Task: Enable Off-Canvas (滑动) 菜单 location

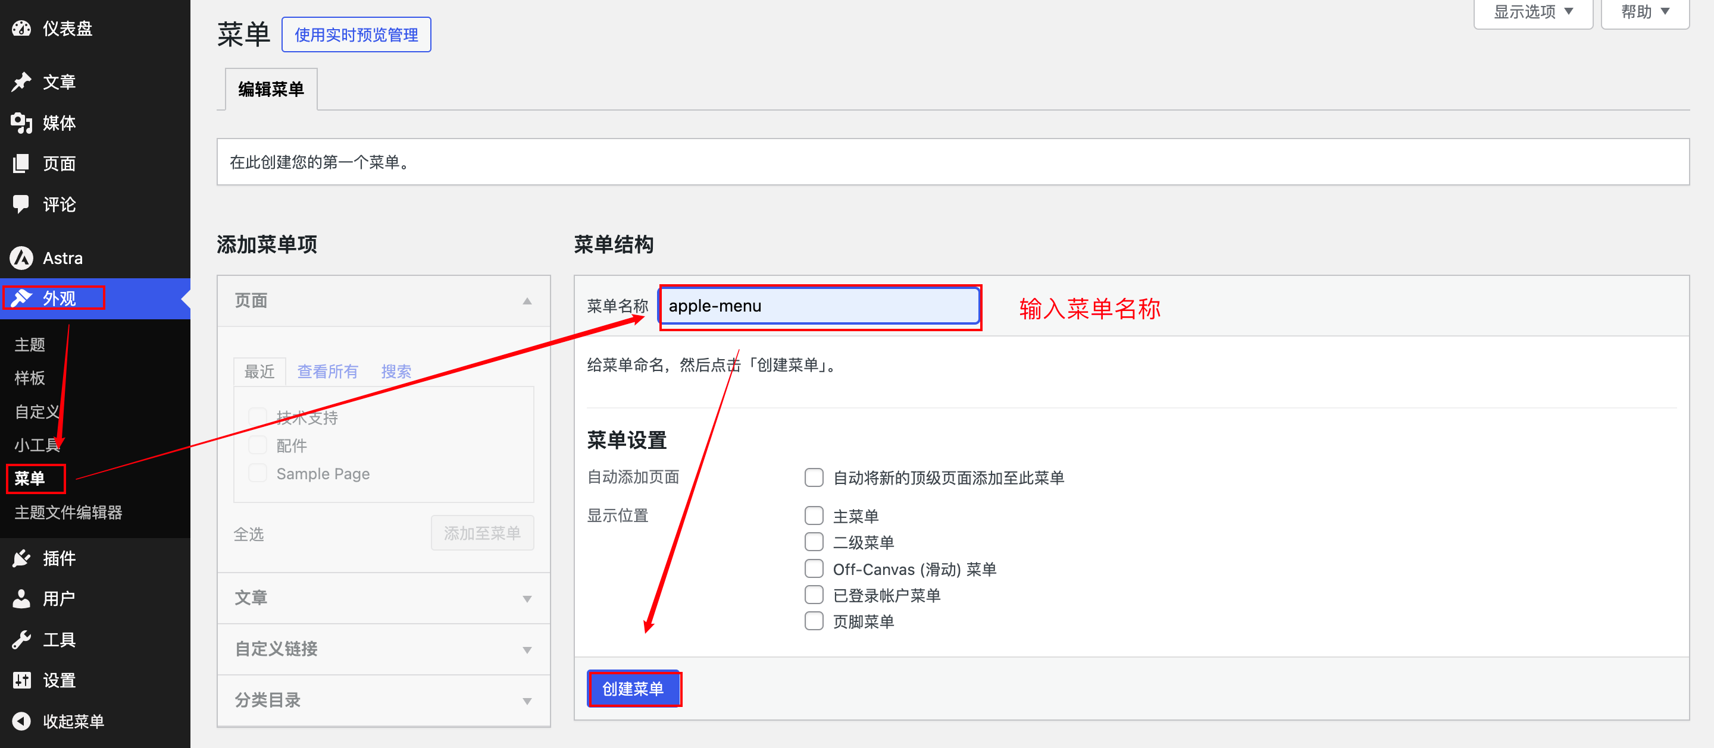Action: (814, 568)
